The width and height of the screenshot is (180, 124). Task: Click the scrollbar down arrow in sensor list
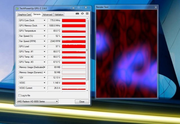click(x=87, y=90)
